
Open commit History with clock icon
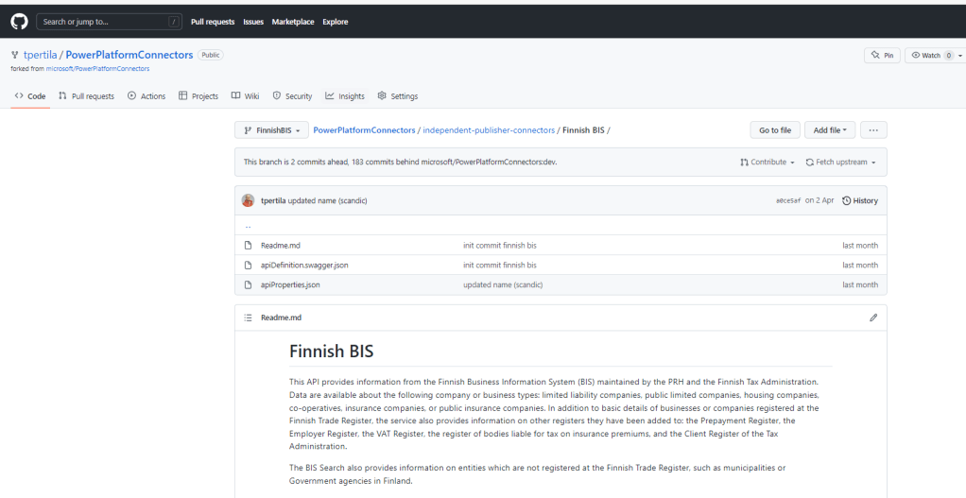click(x=859, y=200)
